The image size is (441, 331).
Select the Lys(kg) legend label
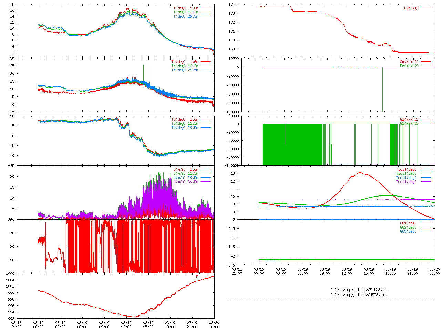[411, 8]
